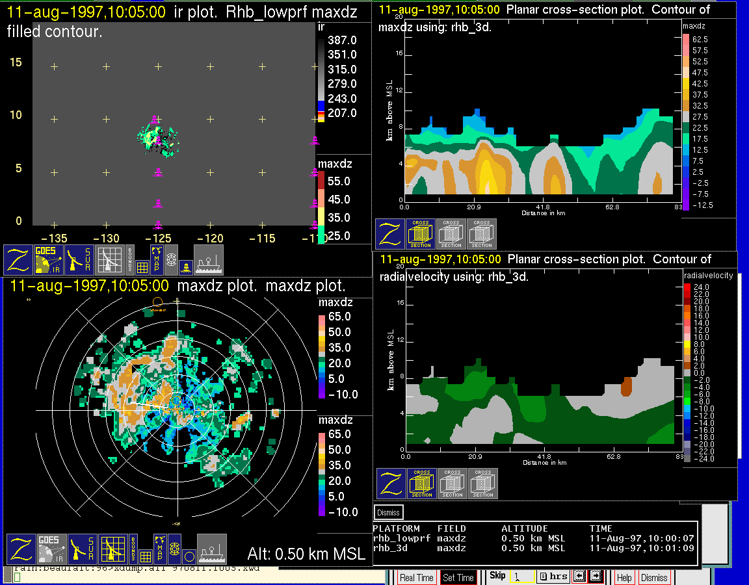The height and width of the screenshot is (585, 749).
Task: Select third gray cross section icon under maxdz cross-section
Action: (x=482, y=234)
